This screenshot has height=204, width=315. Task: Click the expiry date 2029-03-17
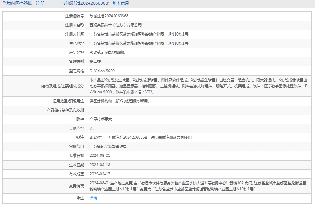point(100,174)
